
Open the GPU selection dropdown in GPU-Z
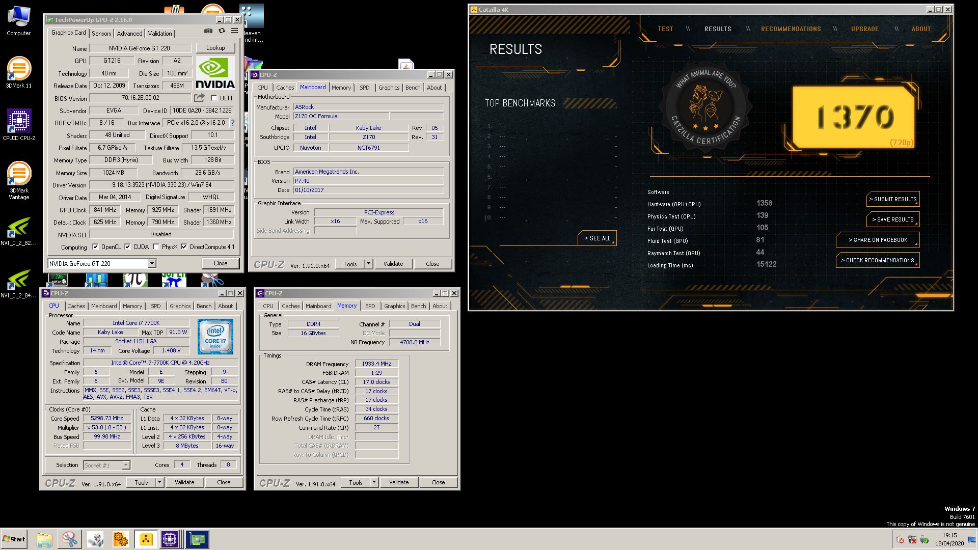(152, 263)
